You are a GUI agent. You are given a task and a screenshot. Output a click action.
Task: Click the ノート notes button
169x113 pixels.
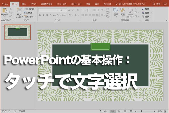click(103, 111)
